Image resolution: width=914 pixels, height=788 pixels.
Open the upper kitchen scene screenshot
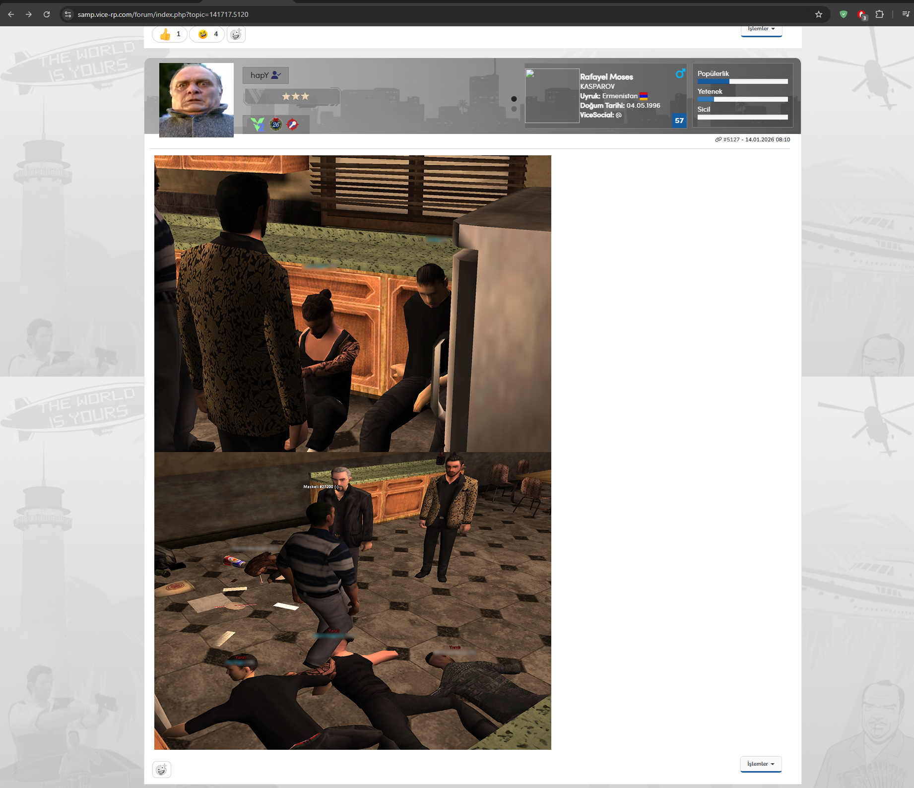click(x=353, y=304)
